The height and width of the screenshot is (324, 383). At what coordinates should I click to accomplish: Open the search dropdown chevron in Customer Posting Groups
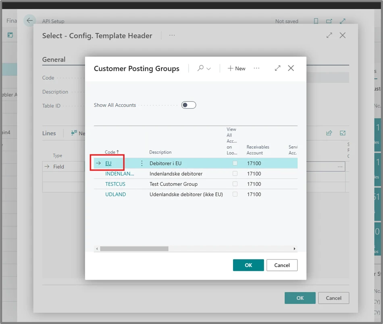pyautogui.click(x=208, y=69)
